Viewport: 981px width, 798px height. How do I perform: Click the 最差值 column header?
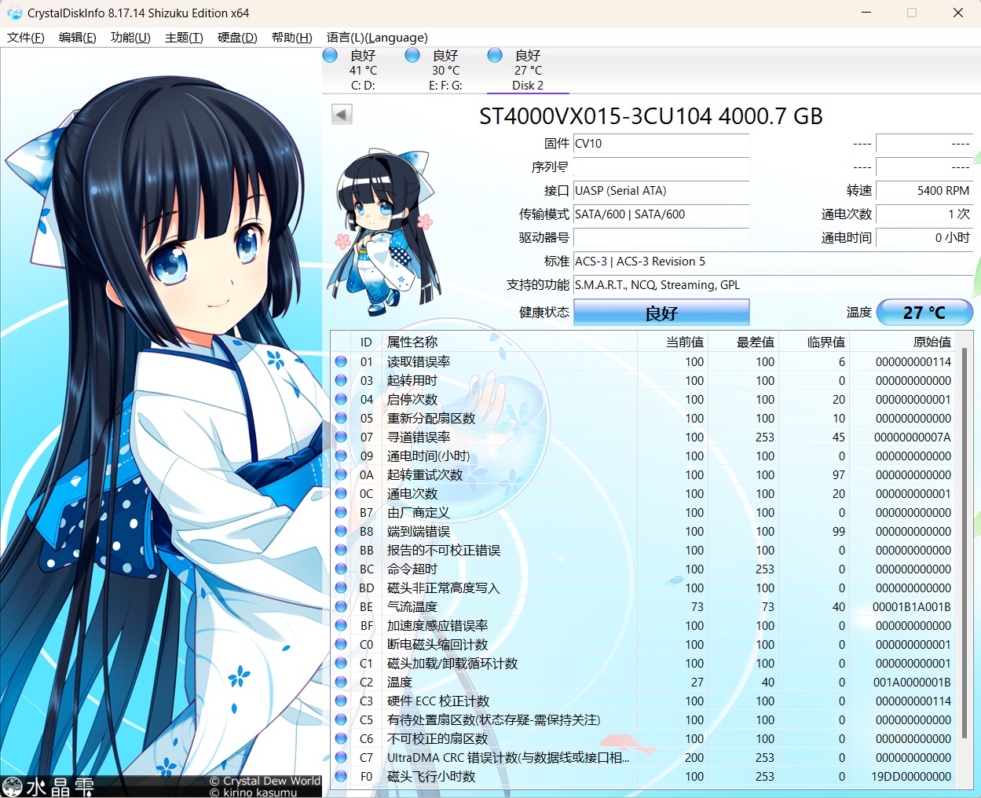743,342
